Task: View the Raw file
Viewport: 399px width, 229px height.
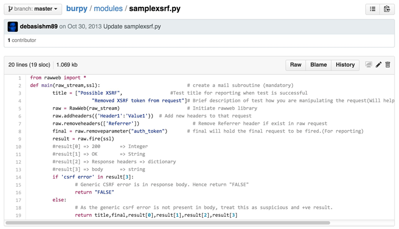Action: tap(296, 65)
